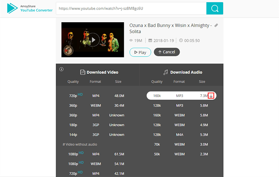This screenshot has width=279, height=177.
Task: Click '# Video without audio' label
Action: (x=80, y=144)
